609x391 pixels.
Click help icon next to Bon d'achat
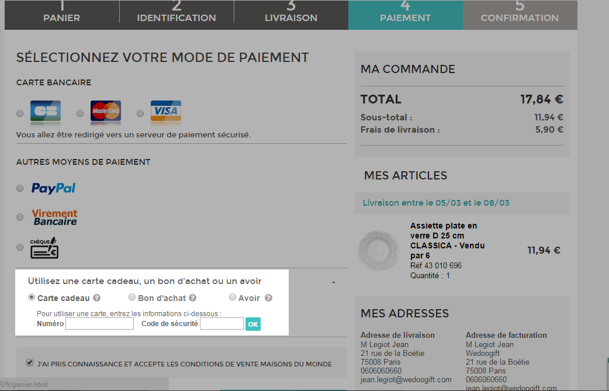click(x=192, y=298)
